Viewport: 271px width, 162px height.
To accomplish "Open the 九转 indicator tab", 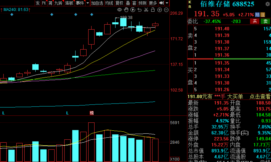I will coord(58,3).
